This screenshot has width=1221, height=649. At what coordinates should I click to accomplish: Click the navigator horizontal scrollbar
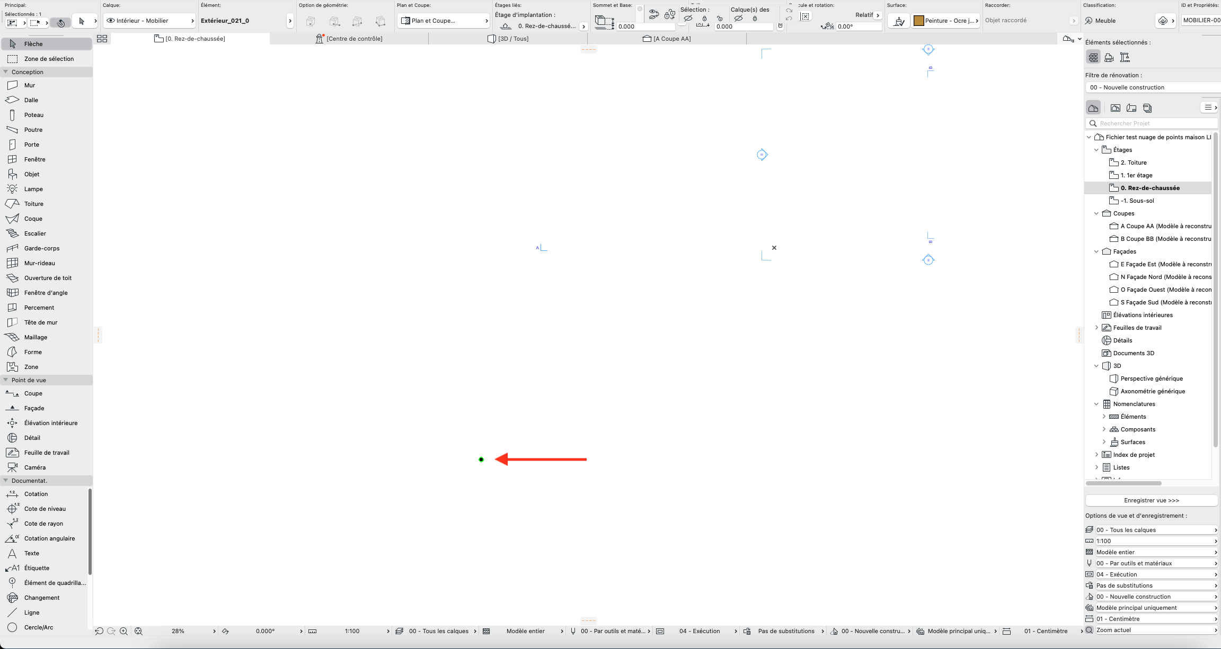point(1123,483)
